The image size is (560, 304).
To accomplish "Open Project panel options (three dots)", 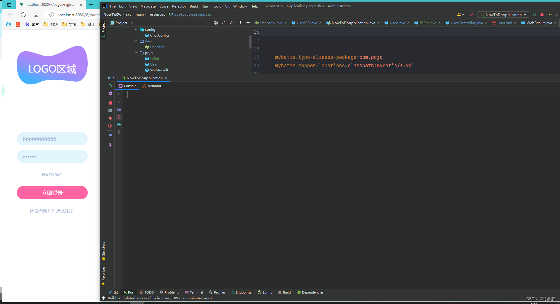I will click(x=240, y=23).
